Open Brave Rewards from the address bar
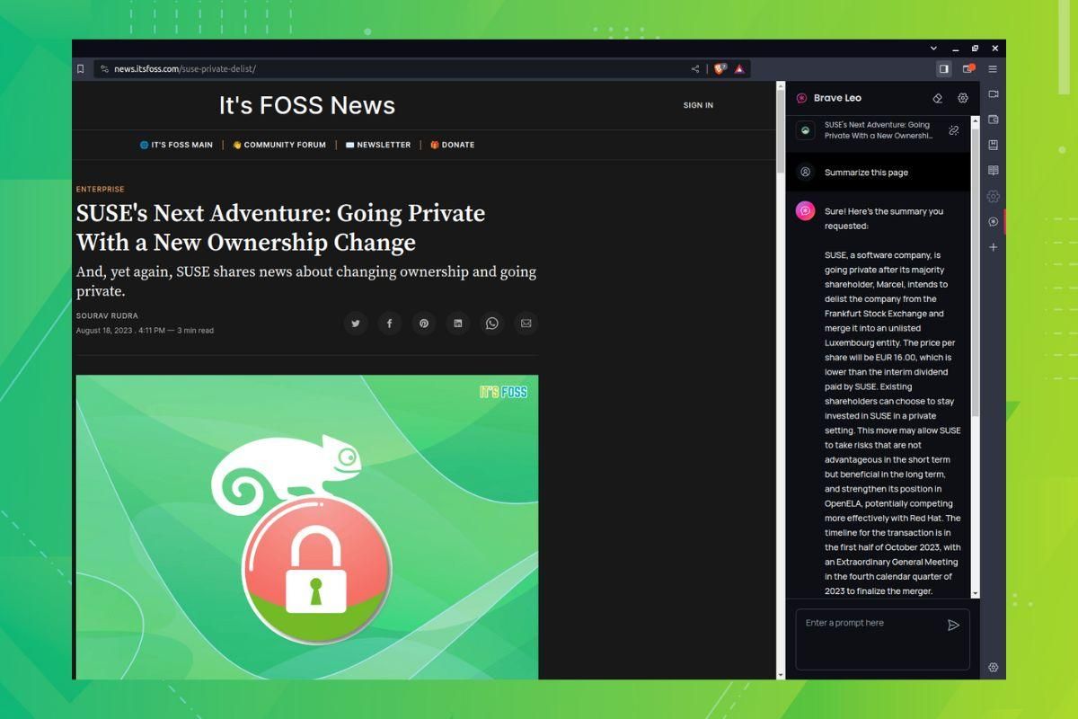The height and width of the screenshot is (719, 1078). [x=738, y=68]
